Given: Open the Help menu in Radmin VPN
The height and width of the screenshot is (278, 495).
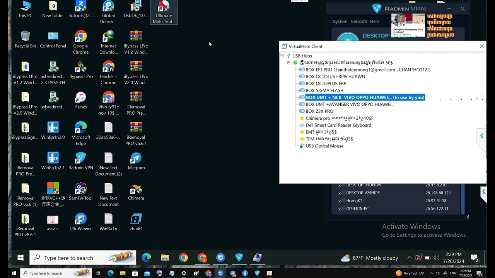Looking at the screenshot, I should tap(374, 22).
